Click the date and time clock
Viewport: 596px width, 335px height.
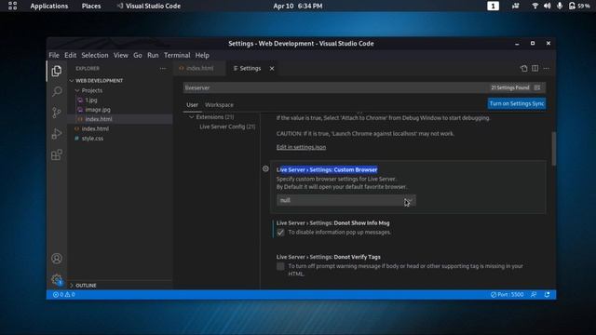click(298, 6)
